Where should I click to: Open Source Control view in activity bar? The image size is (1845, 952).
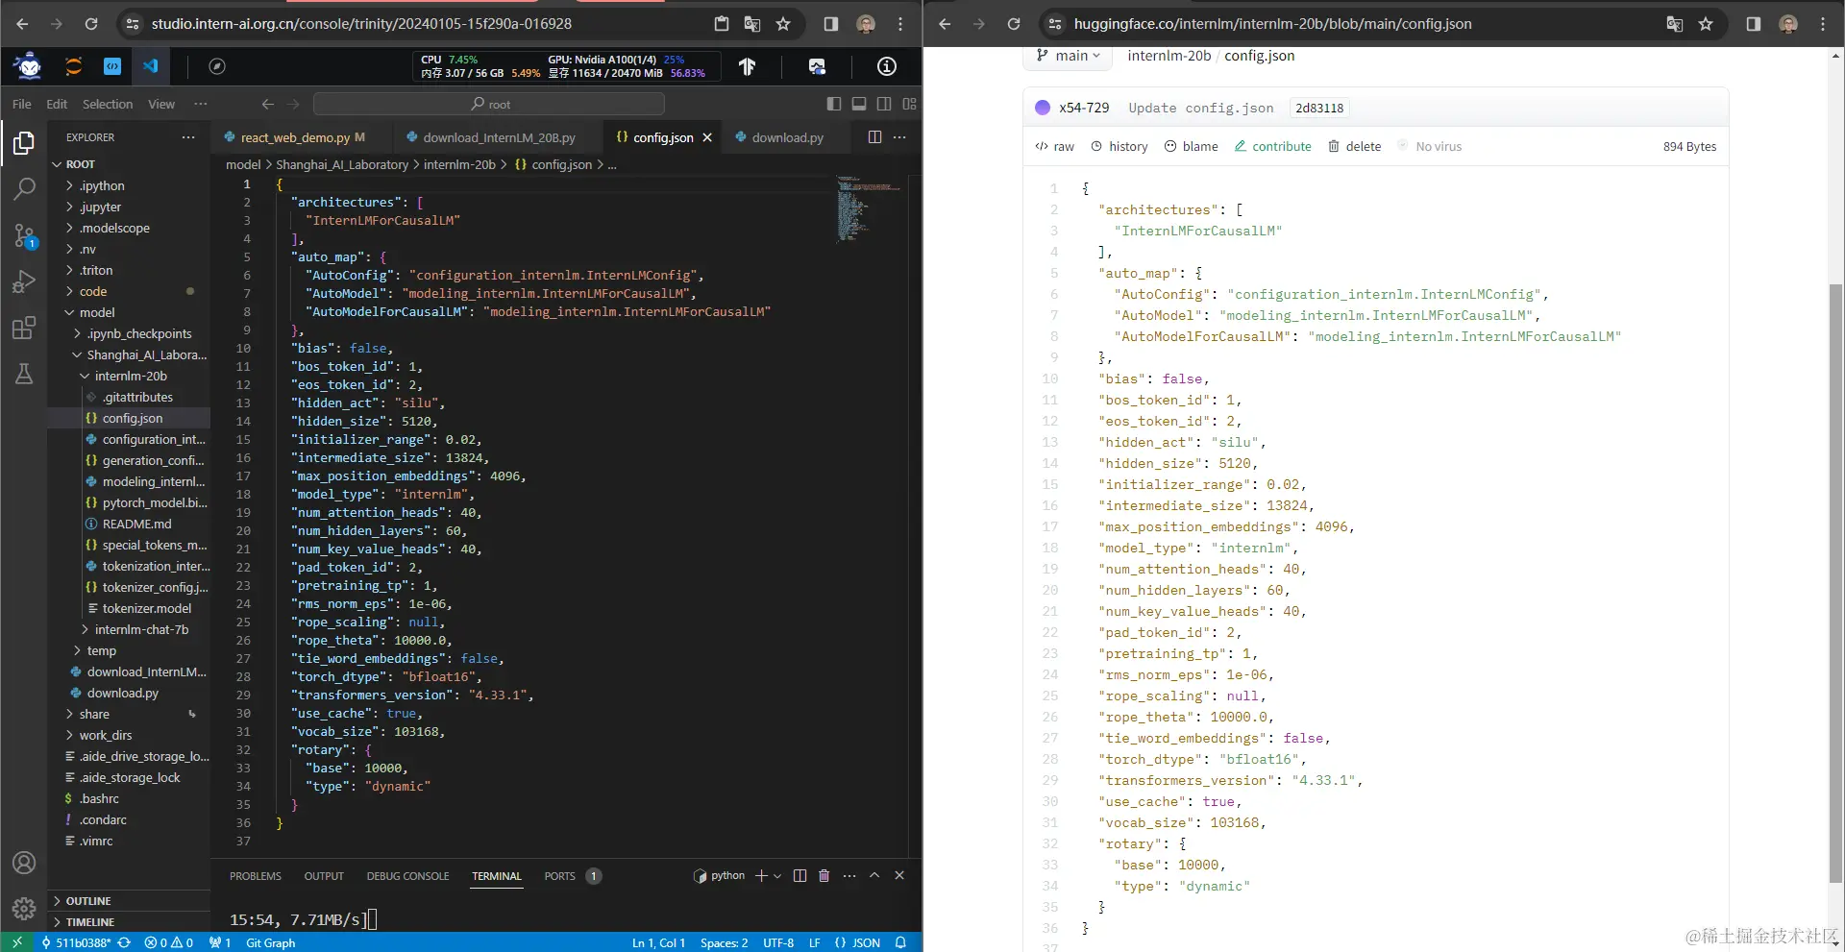24,235
